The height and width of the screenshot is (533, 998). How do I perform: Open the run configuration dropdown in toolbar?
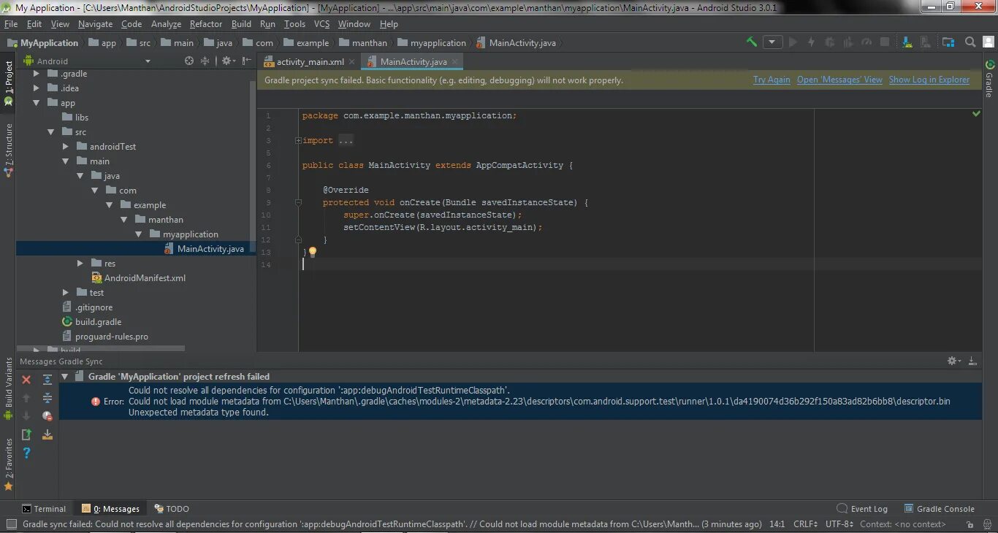click(773, 42)
